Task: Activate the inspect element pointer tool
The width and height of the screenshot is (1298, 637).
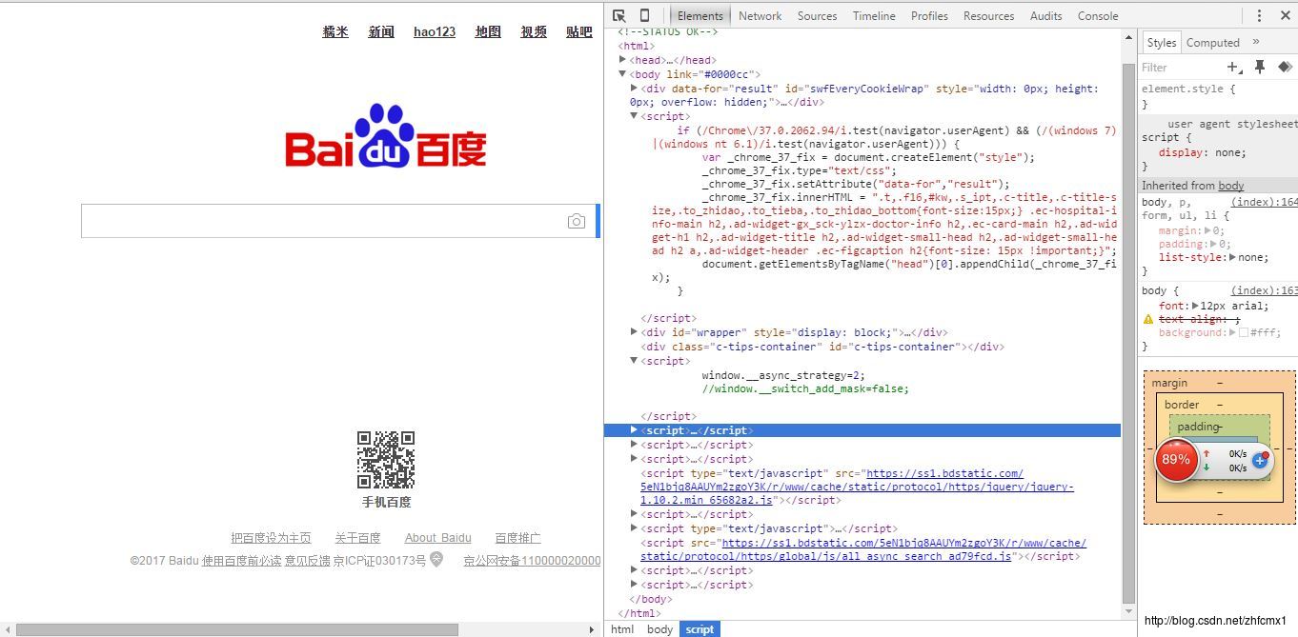Action: pyautogui.click(x=619, y=15)
